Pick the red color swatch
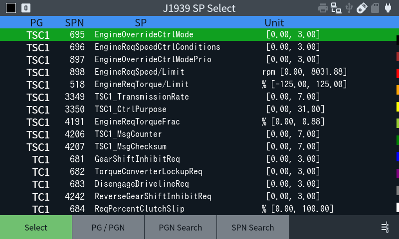The height and width of the screenshot is (239, 399). click(397, 73)
